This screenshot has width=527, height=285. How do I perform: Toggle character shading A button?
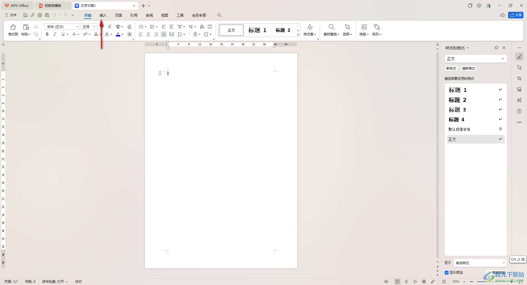(x=130, y=34)
